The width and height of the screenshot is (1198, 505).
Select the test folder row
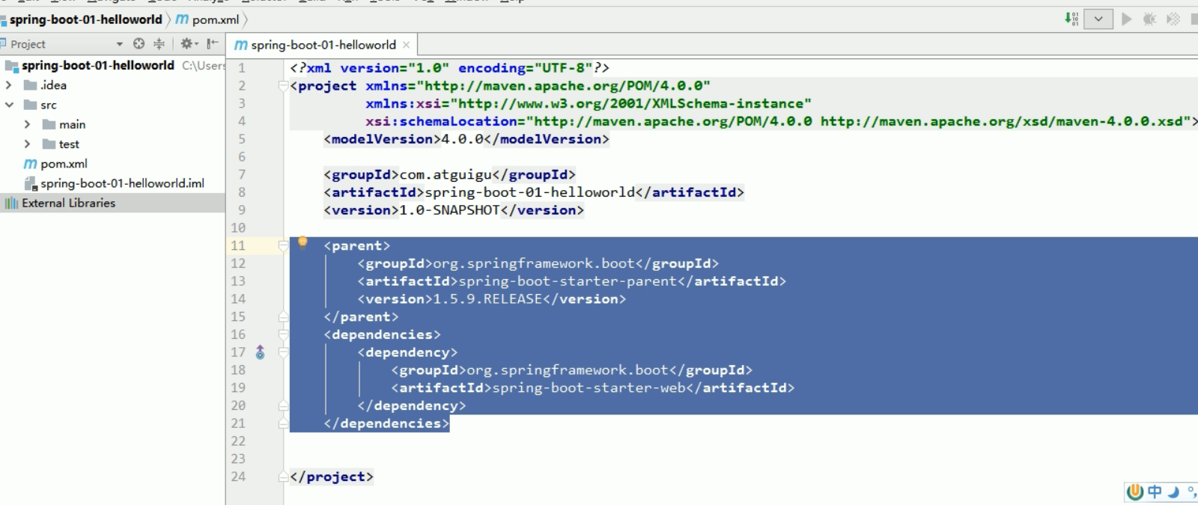[112, 144]
